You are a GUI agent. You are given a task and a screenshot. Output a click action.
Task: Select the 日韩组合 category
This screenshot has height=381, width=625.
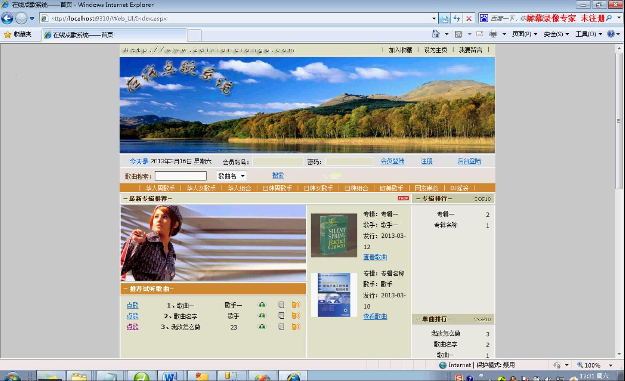(356, 188)
